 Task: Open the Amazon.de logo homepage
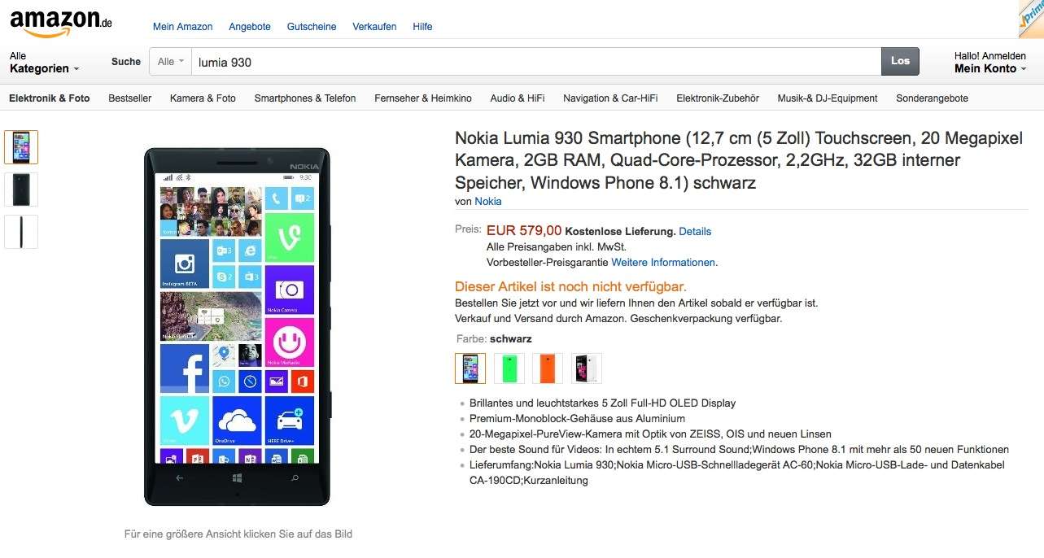60,23
